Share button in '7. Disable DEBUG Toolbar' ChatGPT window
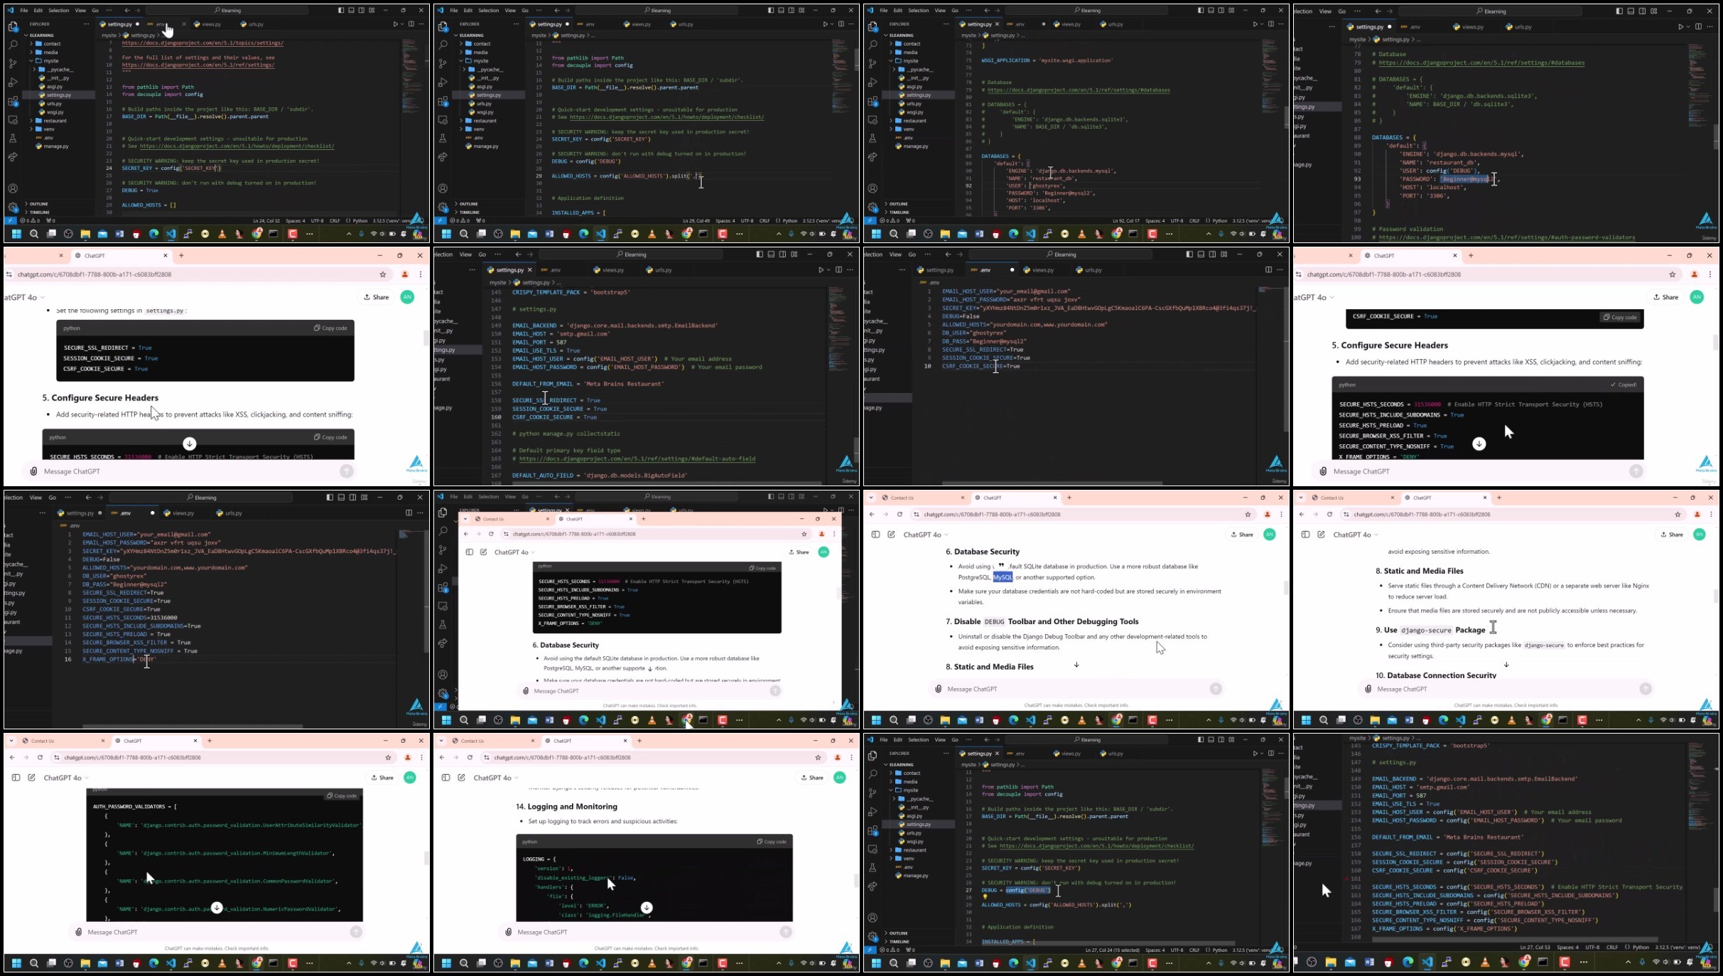This screenshot has height=976, width=1723. click(1242, 535)
